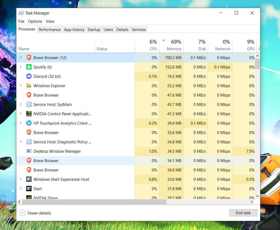Click the End task button
This screenshot has width=280, height=230.
[x=243, y=213]
